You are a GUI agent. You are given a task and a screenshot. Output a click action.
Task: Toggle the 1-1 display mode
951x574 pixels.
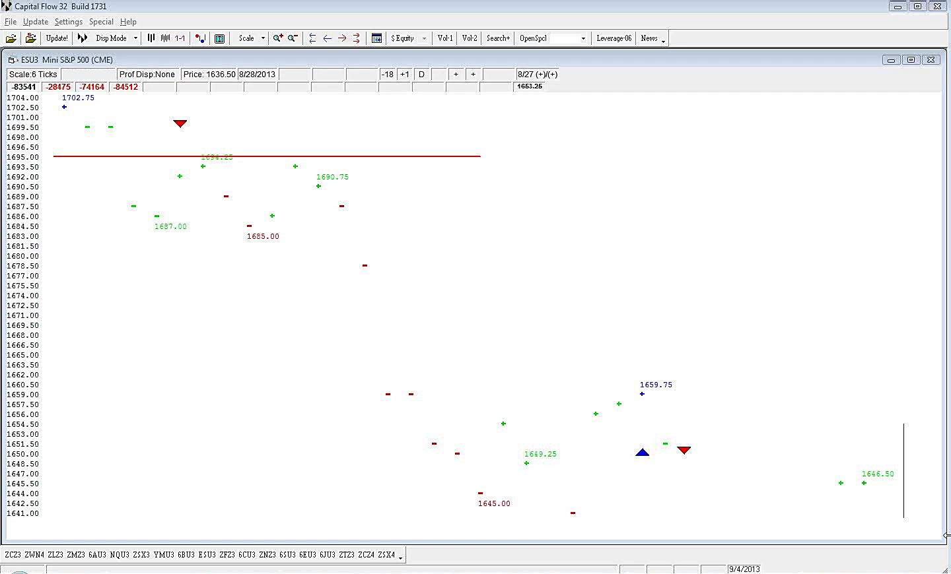[180, 38]
